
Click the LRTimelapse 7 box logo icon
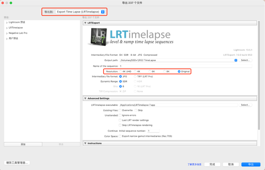98,37
